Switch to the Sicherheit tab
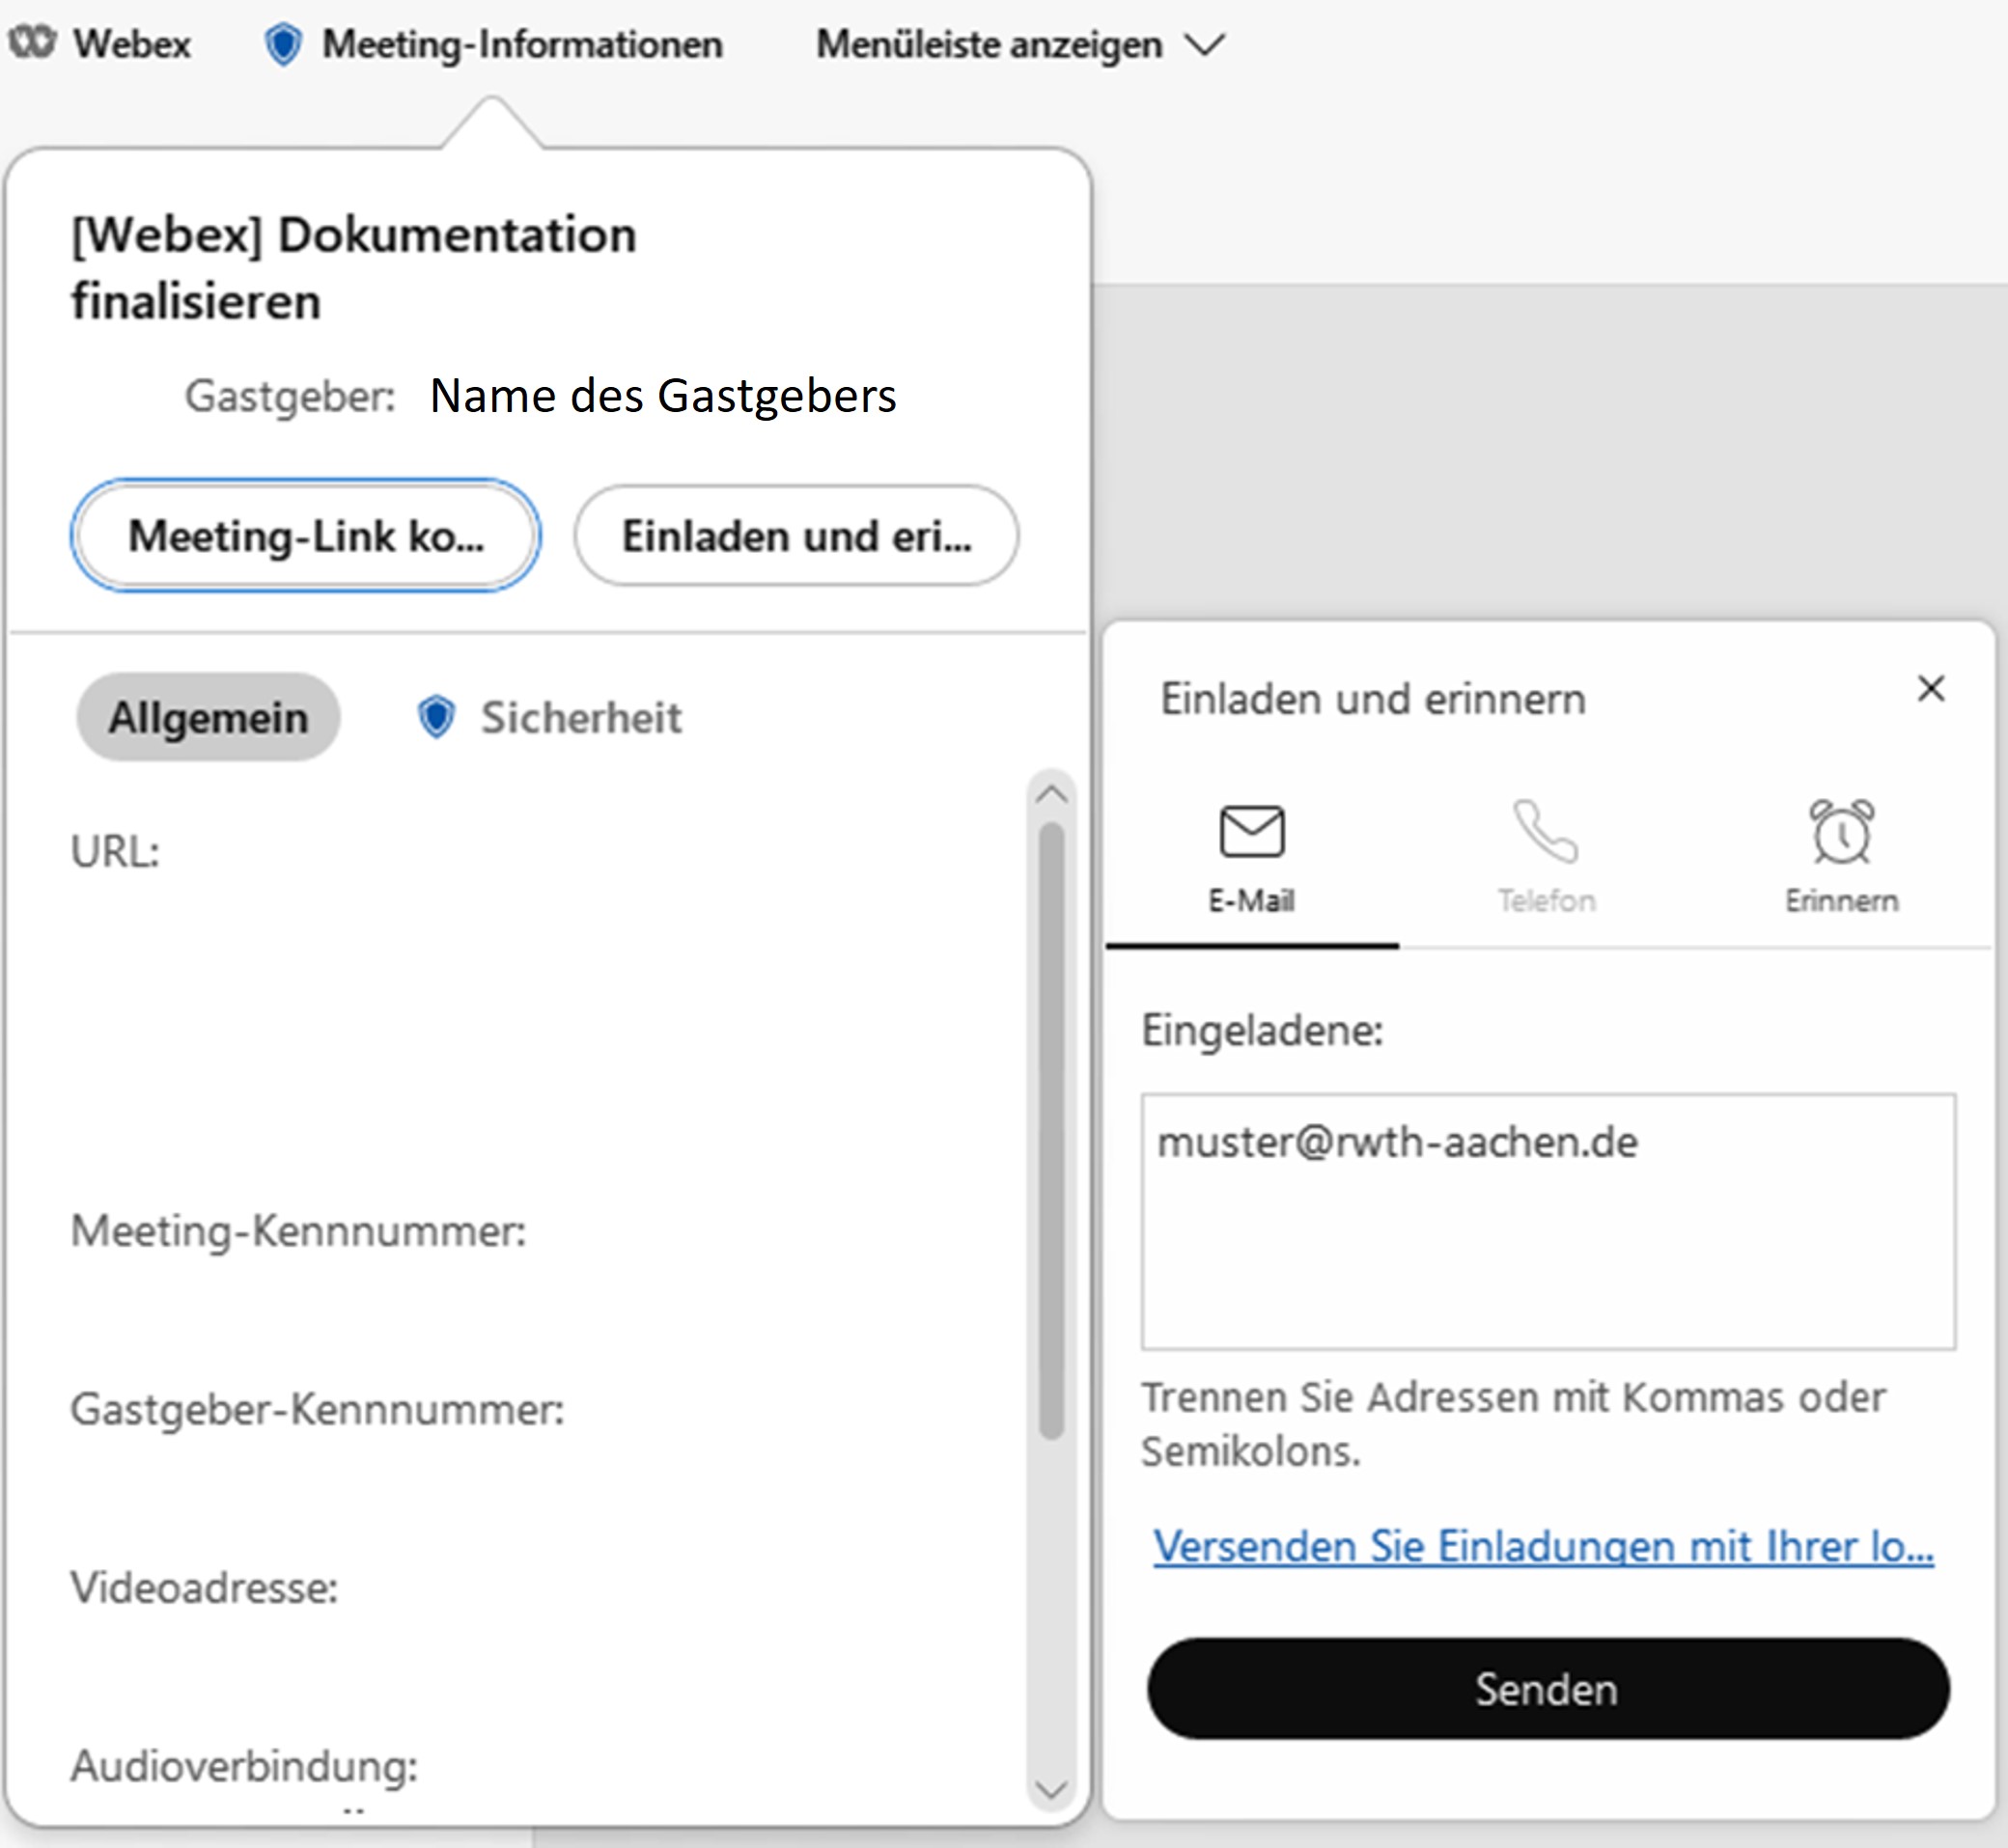 click(x=580, y=717)
